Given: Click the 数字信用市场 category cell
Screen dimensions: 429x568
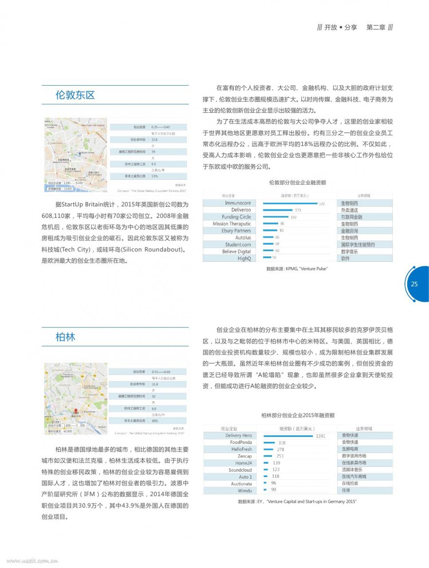Looking at the screenshot, I should pos(354,456).
